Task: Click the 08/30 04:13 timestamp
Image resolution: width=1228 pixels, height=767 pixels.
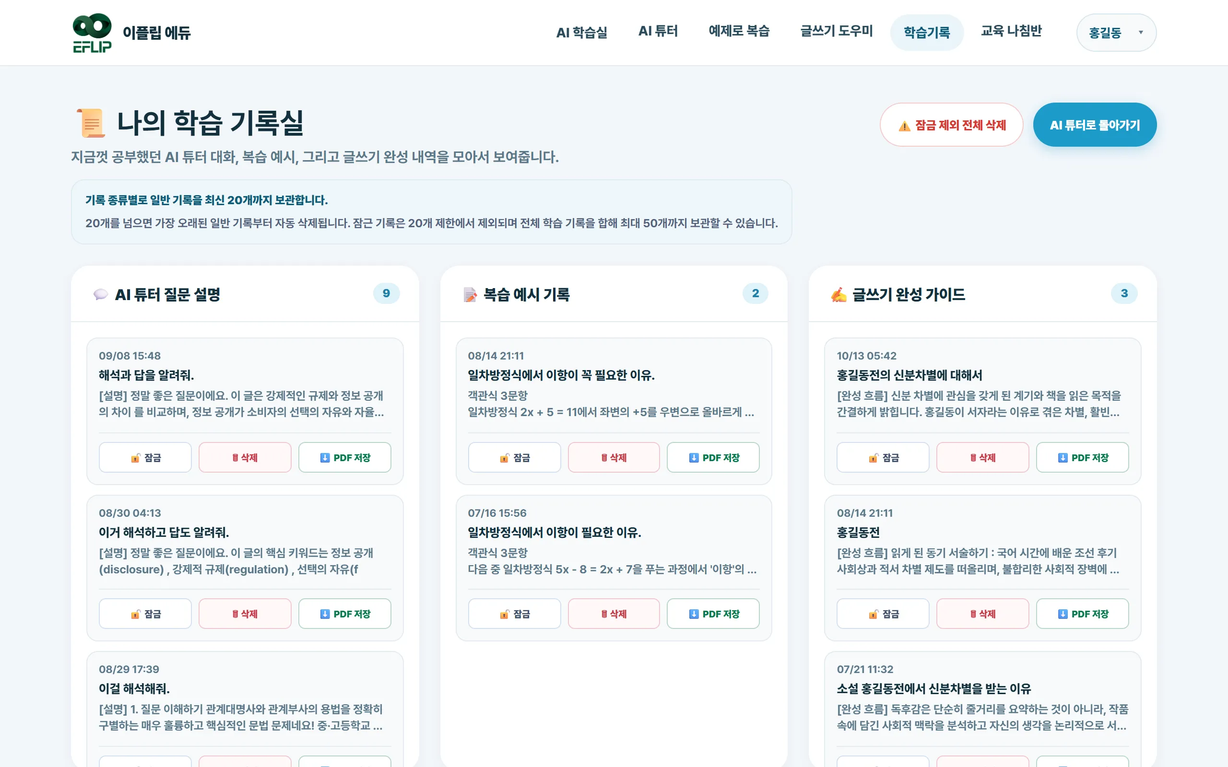Action: (x=130, y=513)
